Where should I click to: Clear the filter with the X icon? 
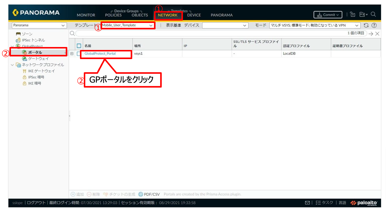pyautogui.click(x=377, y=34)
